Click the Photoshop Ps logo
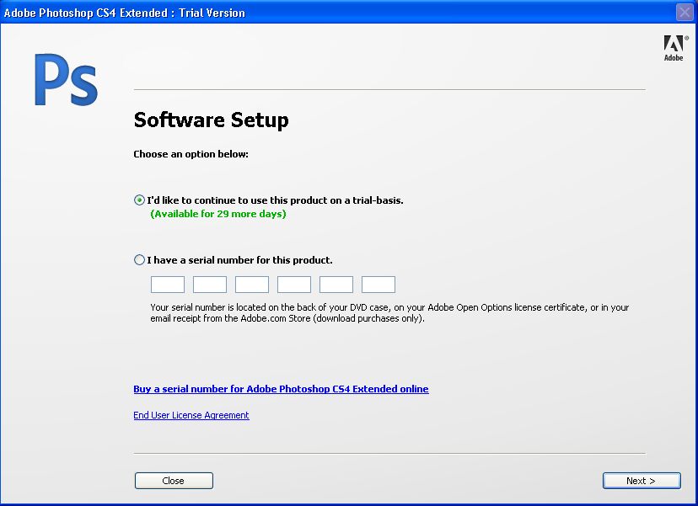 coord(66,80)
